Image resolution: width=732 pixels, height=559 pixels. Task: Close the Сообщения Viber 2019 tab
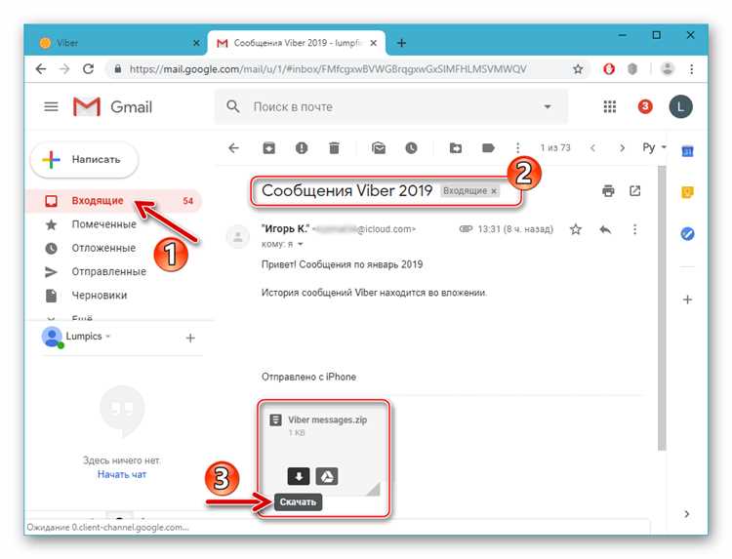click(374, 43)
